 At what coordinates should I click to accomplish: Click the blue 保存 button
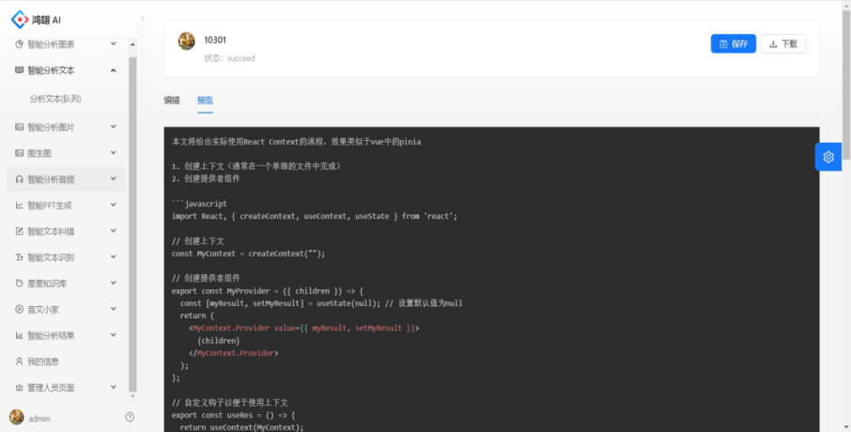(x=734, y=43)
